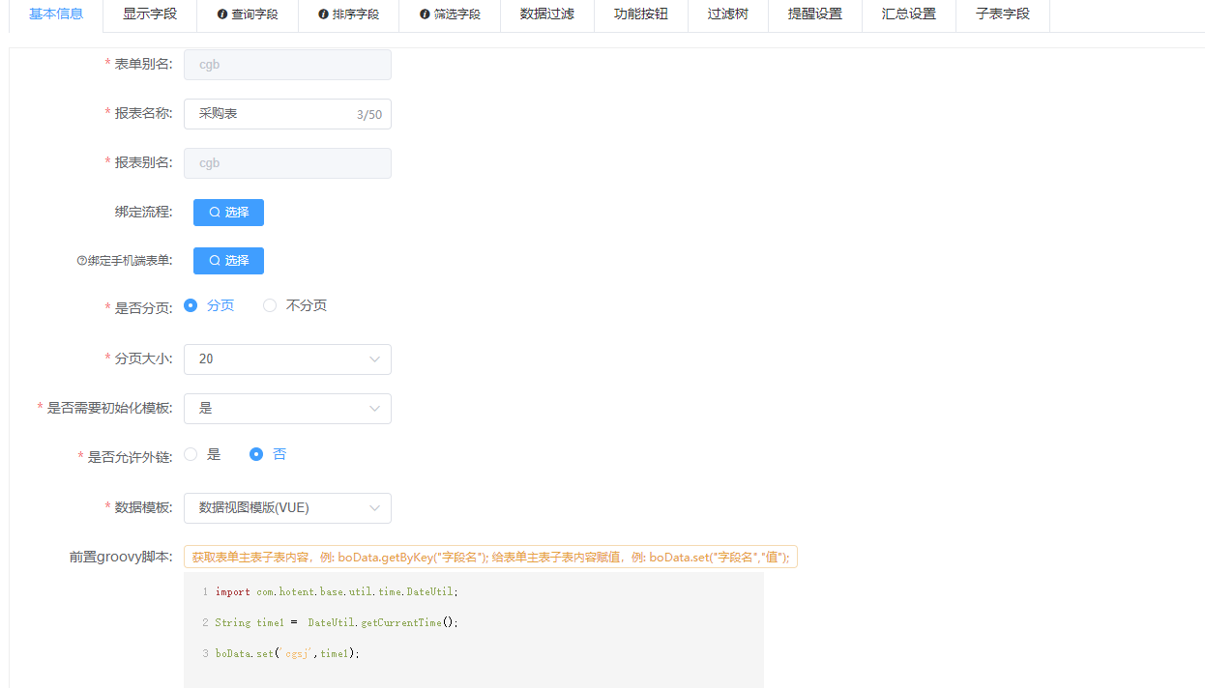The width and height of the screenshot is (1205, 688).
Task: Click info icon on 排序字段 tab
Action: point(324,14)
